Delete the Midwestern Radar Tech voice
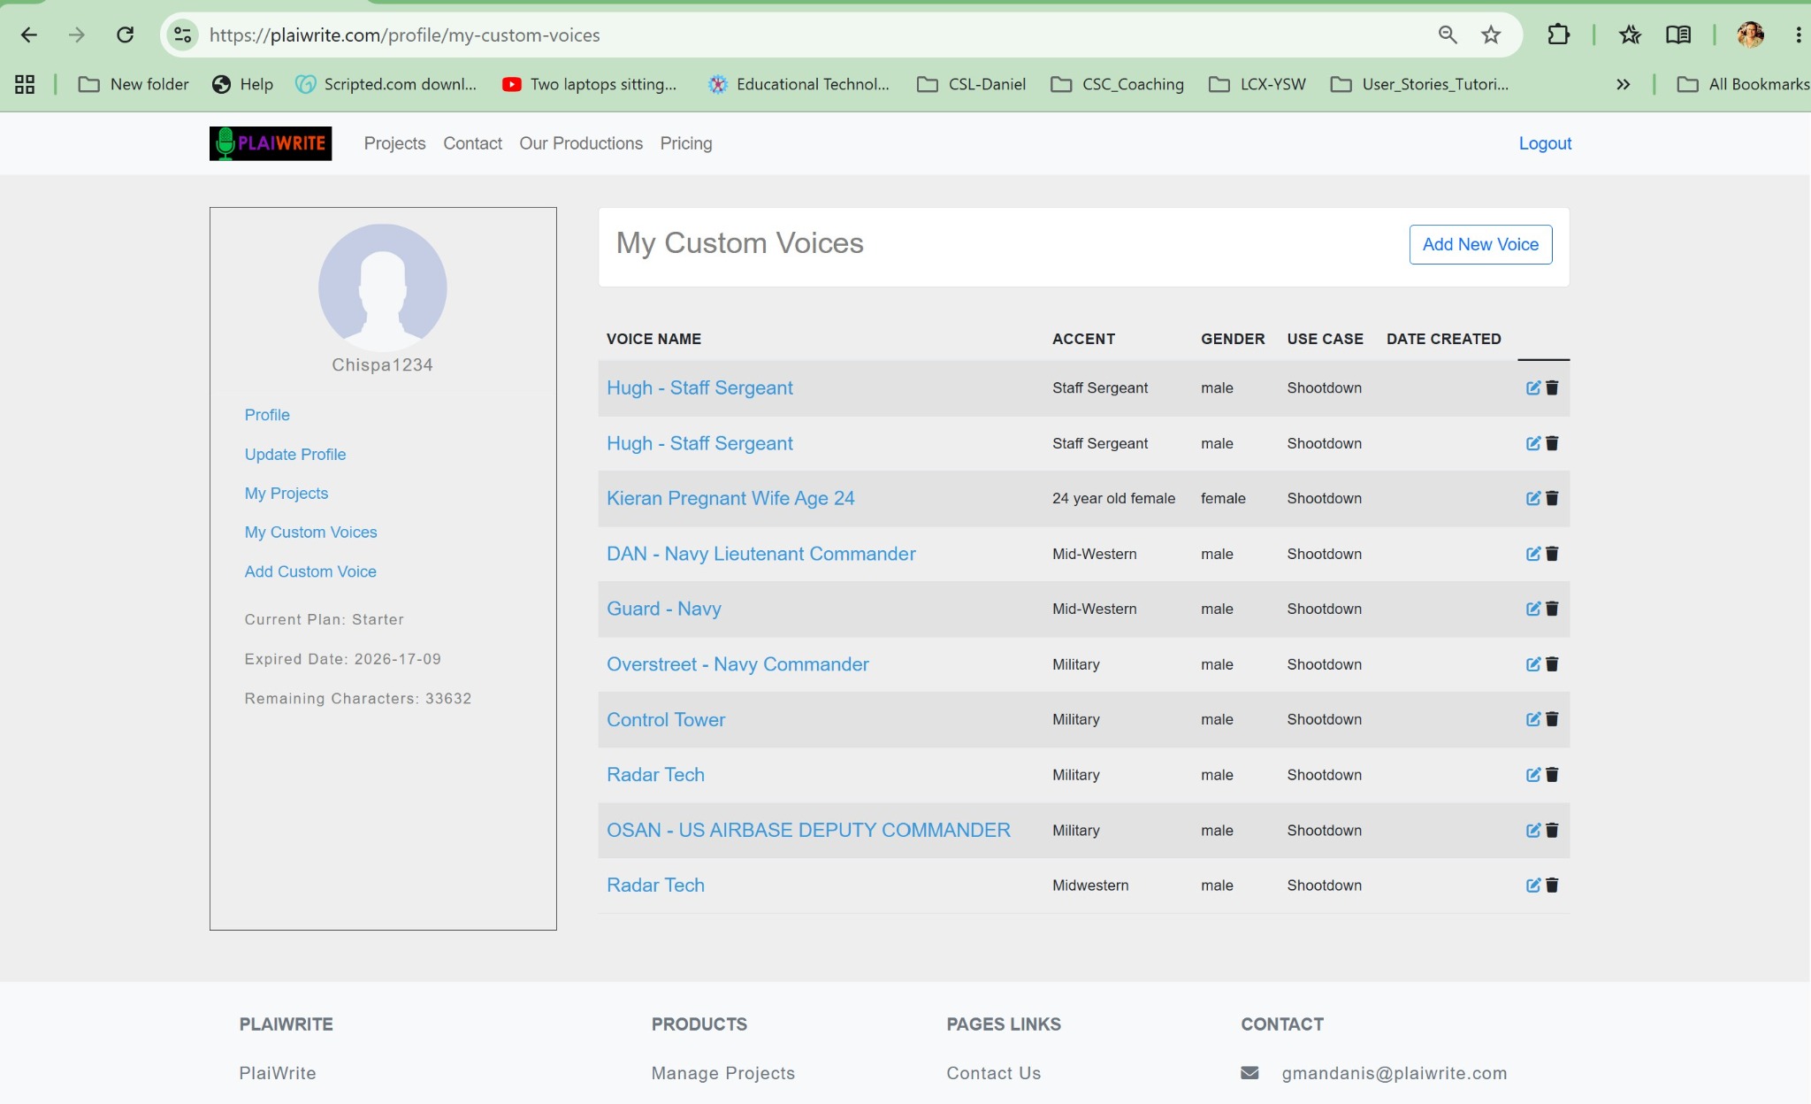 point(1552,885)
